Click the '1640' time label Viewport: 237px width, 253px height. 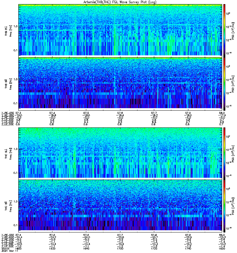tap(86, 249)
